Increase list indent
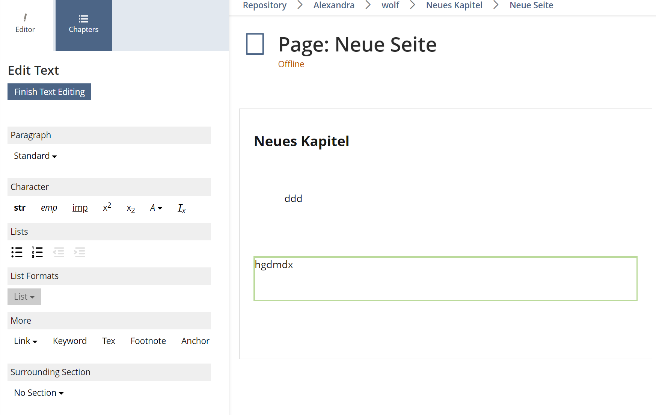This screenshot has height=415, width=656. (80, 252)
